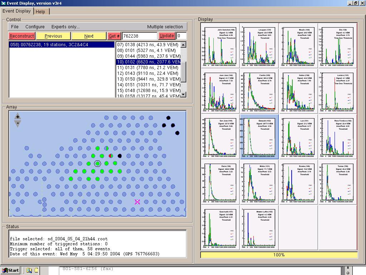Viewport: 366px width, 275px height.
Task: Select station row 15) 0148 (12698 ns, 15.9 VEM)
Action: (x=148, y=91)
